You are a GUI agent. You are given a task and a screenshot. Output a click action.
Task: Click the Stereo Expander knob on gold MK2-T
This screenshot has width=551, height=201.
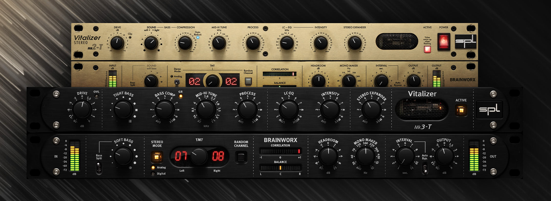(x=355, y=43)
